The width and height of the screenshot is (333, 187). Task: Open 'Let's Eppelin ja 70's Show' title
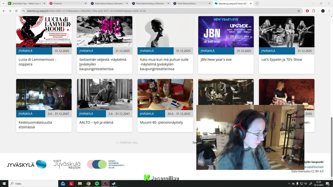(x=282, y=59)
